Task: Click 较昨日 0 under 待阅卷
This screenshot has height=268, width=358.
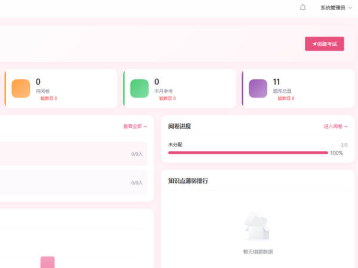Action: point(49,98)
